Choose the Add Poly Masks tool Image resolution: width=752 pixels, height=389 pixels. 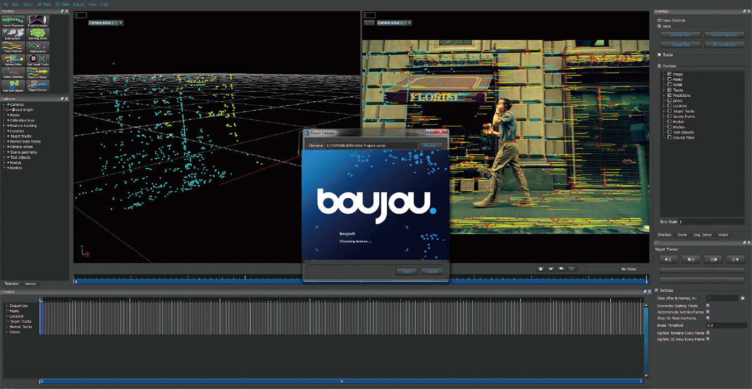click(x=38, y=34)
